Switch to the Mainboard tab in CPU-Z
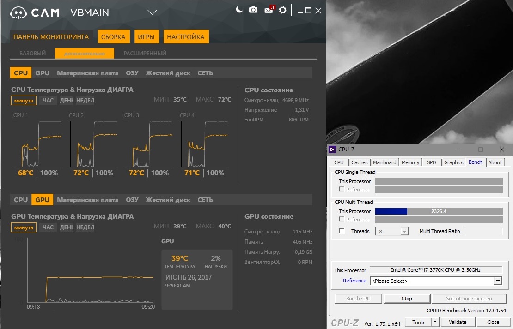Image resolution: width=513 pixels, height=329 pixels. [x=385, y=162]
